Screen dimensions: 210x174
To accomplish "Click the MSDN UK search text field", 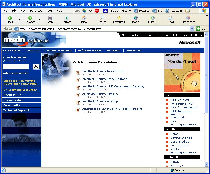I will click(x=16, y=67).
